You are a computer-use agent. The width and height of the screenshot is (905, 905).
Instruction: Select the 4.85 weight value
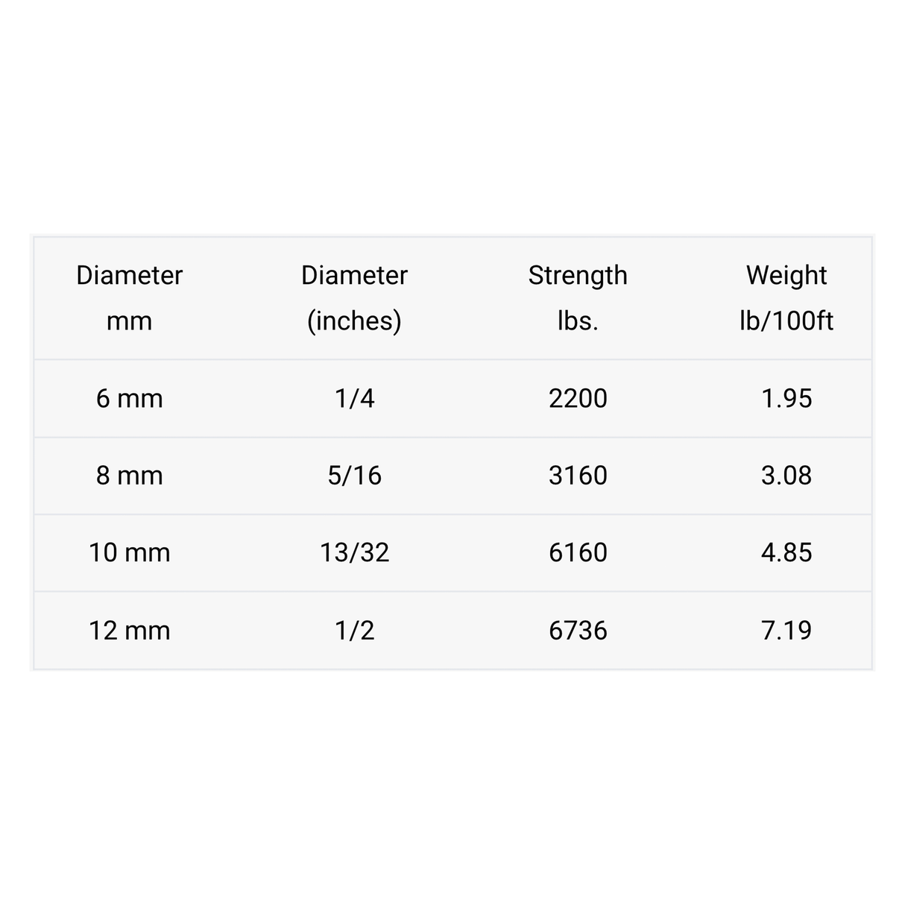(786, 552)
